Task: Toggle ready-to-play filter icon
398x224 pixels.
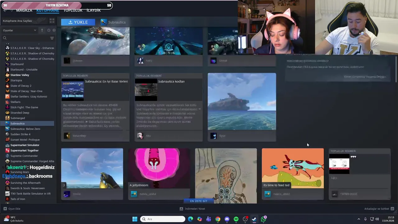Action: 54,30
